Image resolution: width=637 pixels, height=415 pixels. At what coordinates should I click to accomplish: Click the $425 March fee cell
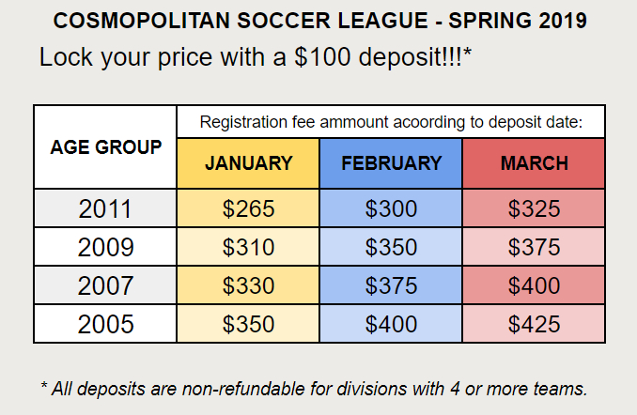[534, 324]
